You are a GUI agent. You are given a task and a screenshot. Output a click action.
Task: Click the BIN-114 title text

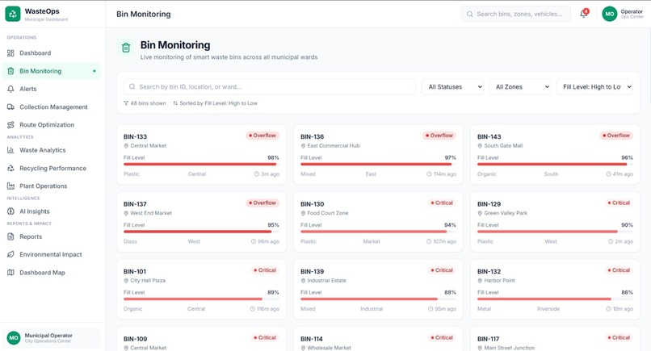[x=312, y=339]
